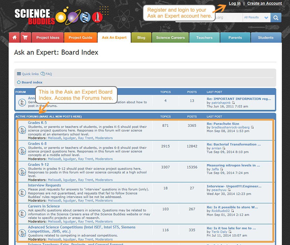View latest post icon next to peachyuu
The height and width of the screenshot is (245, 290).
point(229,190)
